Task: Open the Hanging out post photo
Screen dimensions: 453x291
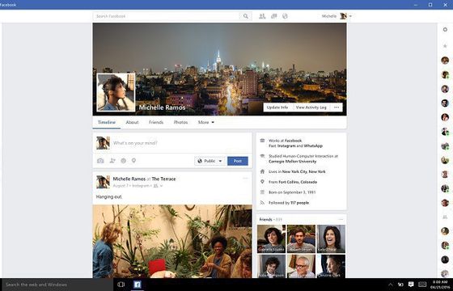Action: point(172,242)
